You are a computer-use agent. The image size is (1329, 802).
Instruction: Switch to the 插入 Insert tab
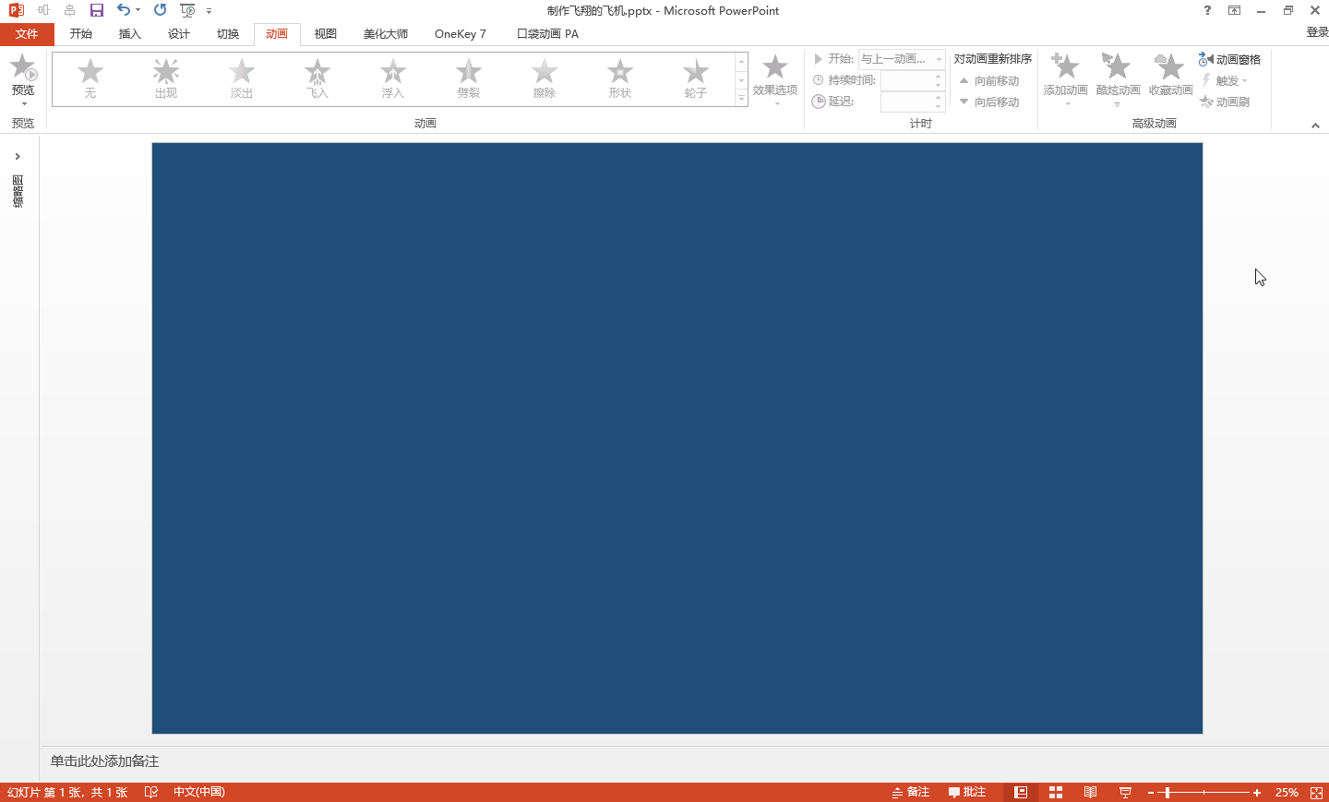pyautogui.click(x=130, y=34)
